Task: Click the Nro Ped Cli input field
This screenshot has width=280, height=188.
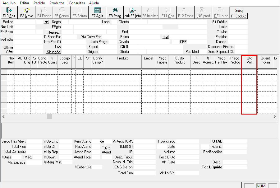Action: (x=74, y=42)
